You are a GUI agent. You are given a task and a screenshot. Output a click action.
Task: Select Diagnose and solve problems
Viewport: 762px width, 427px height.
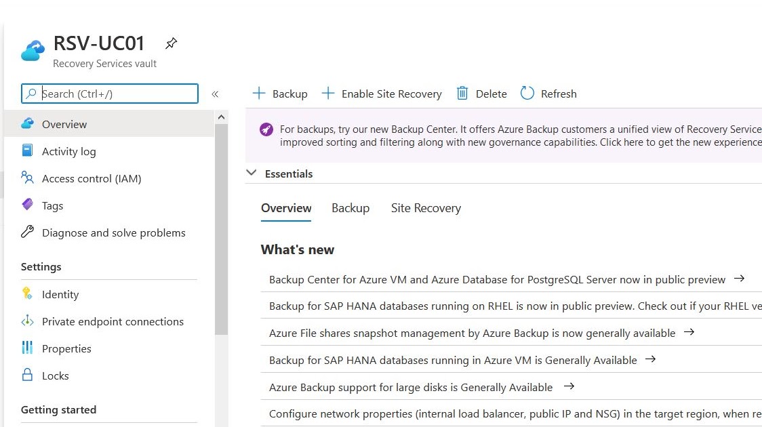tap(113, 232)
